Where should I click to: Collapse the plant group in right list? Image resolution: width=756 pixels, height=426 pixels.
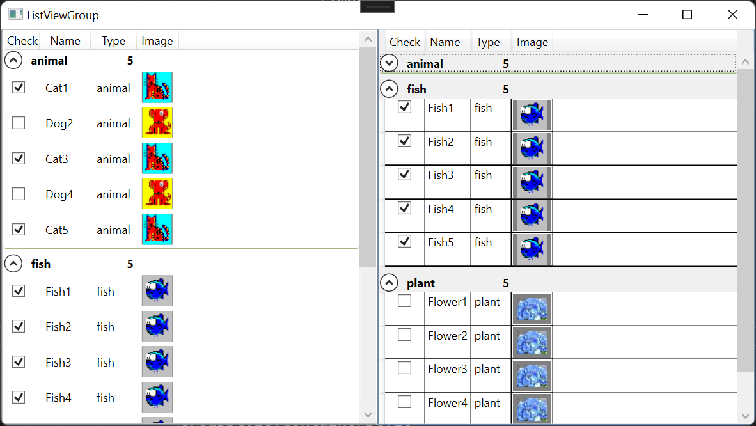(x=389, y=283)
